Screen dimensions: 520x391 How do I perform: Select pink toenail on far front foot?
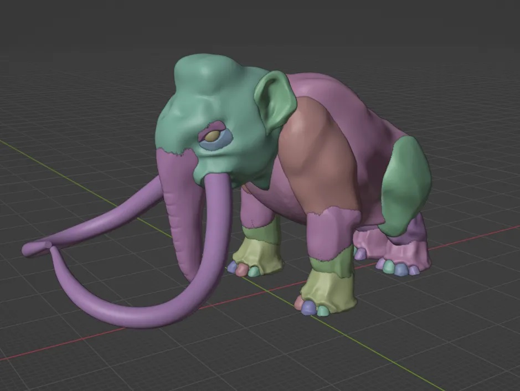click(x=242, y=270)
